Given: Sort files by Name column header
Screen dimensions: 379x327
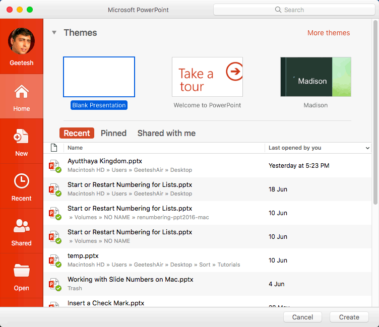Looking at the screenshot, I should tap(75, 148).
